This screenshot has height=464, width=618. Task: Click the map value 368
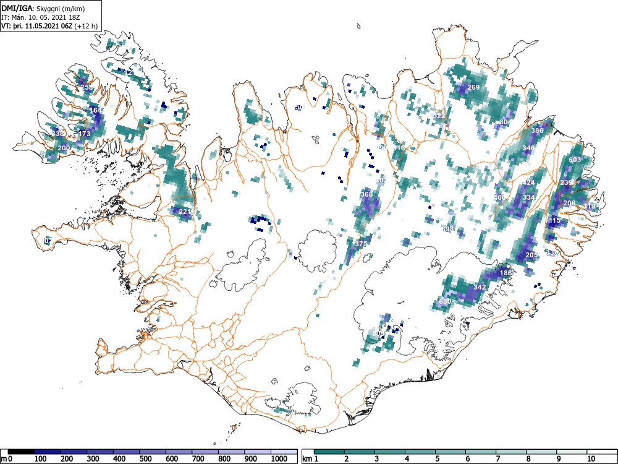coord(366,194)
